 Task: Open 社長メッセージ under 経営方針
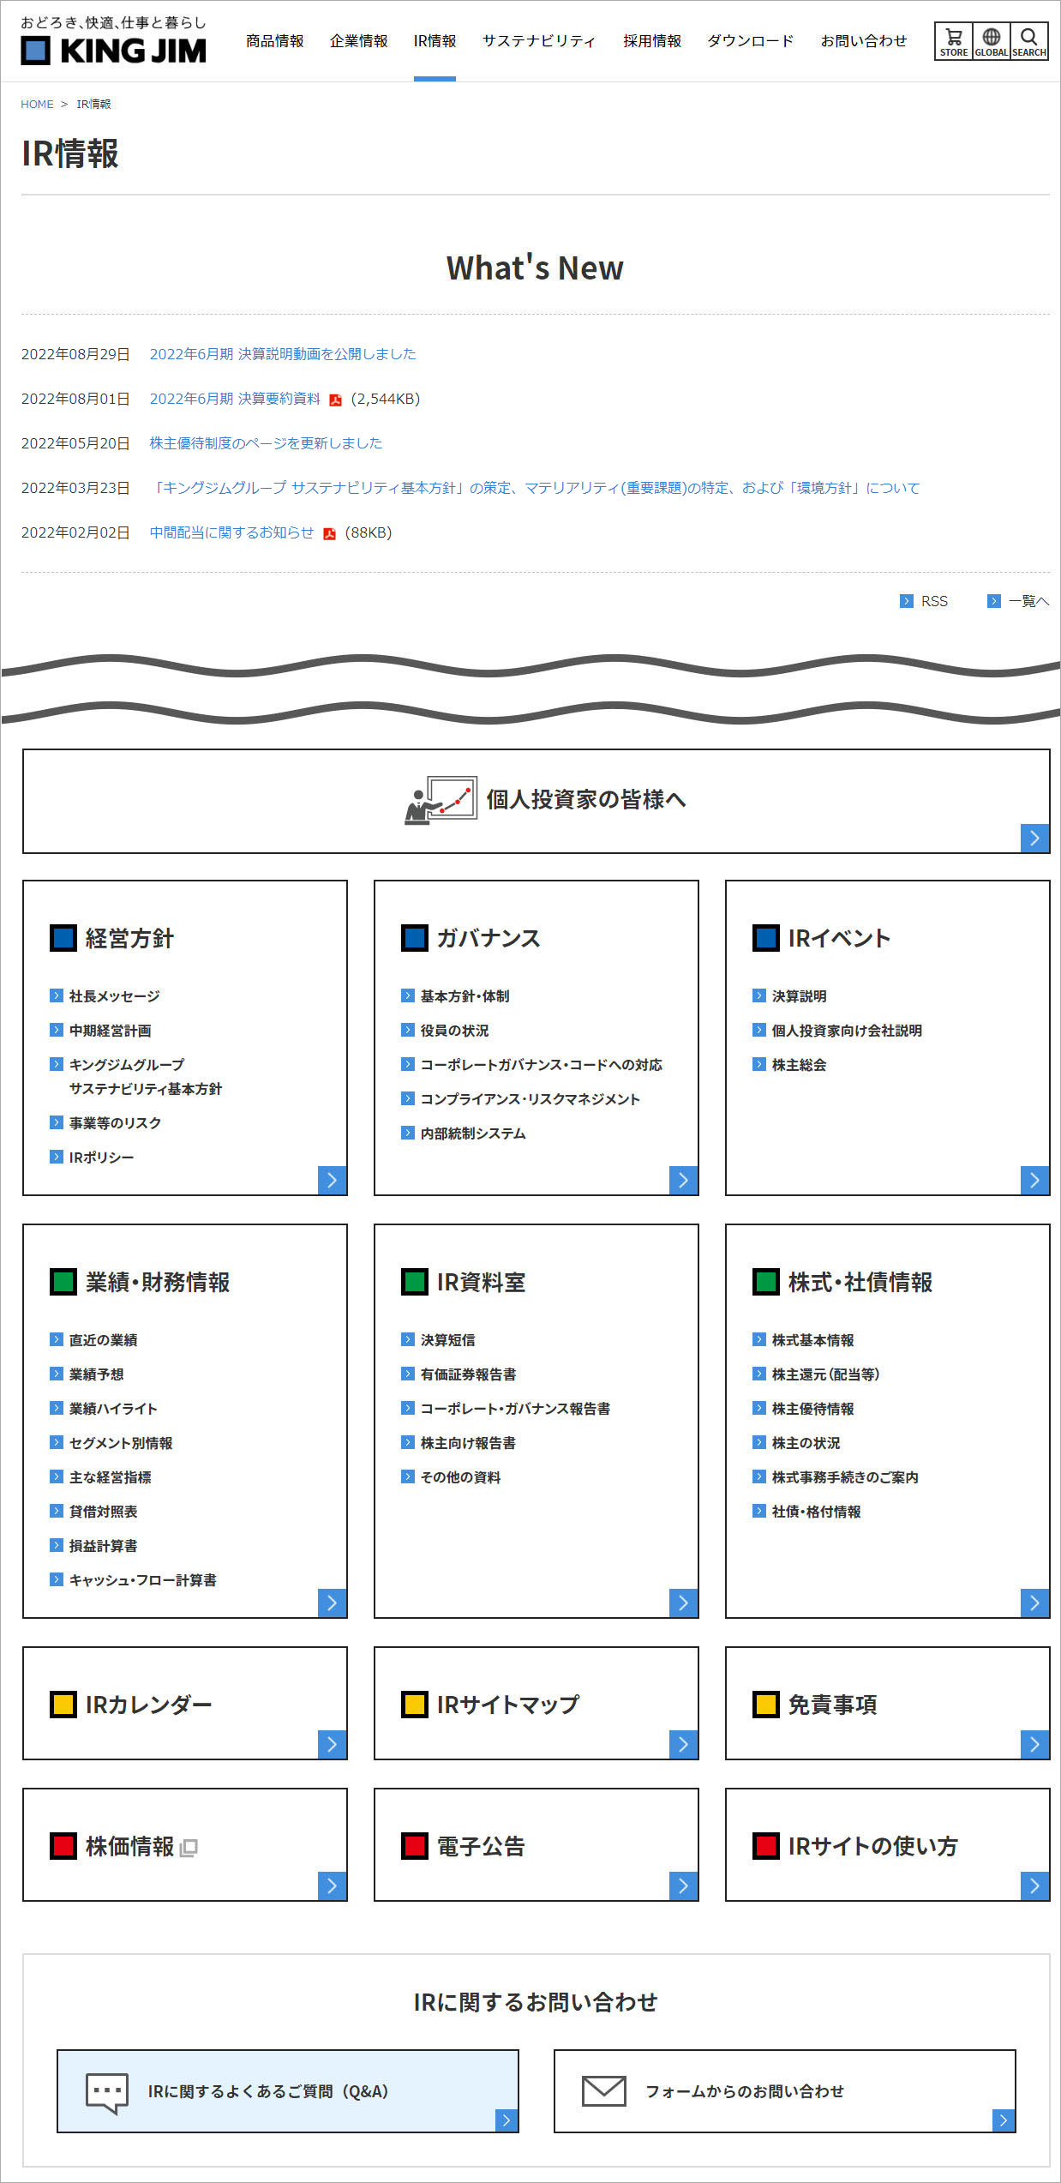(x=114, y=996)
